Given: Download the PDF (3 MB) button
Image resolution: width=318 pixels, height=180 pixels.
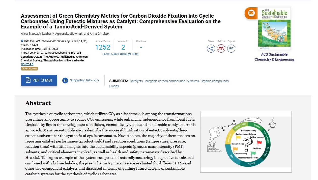Looking at the screenshot, I should pos(39,80).
